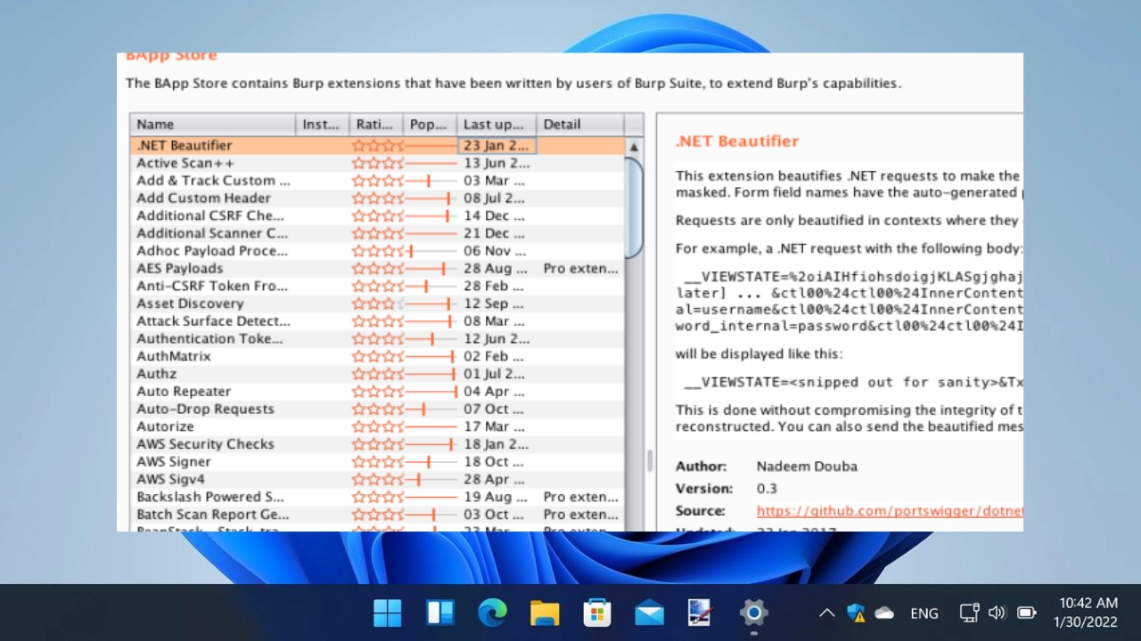Click the scroll-up arrow in extension list
Screen dimensions: 1141x641
(634, 147)
